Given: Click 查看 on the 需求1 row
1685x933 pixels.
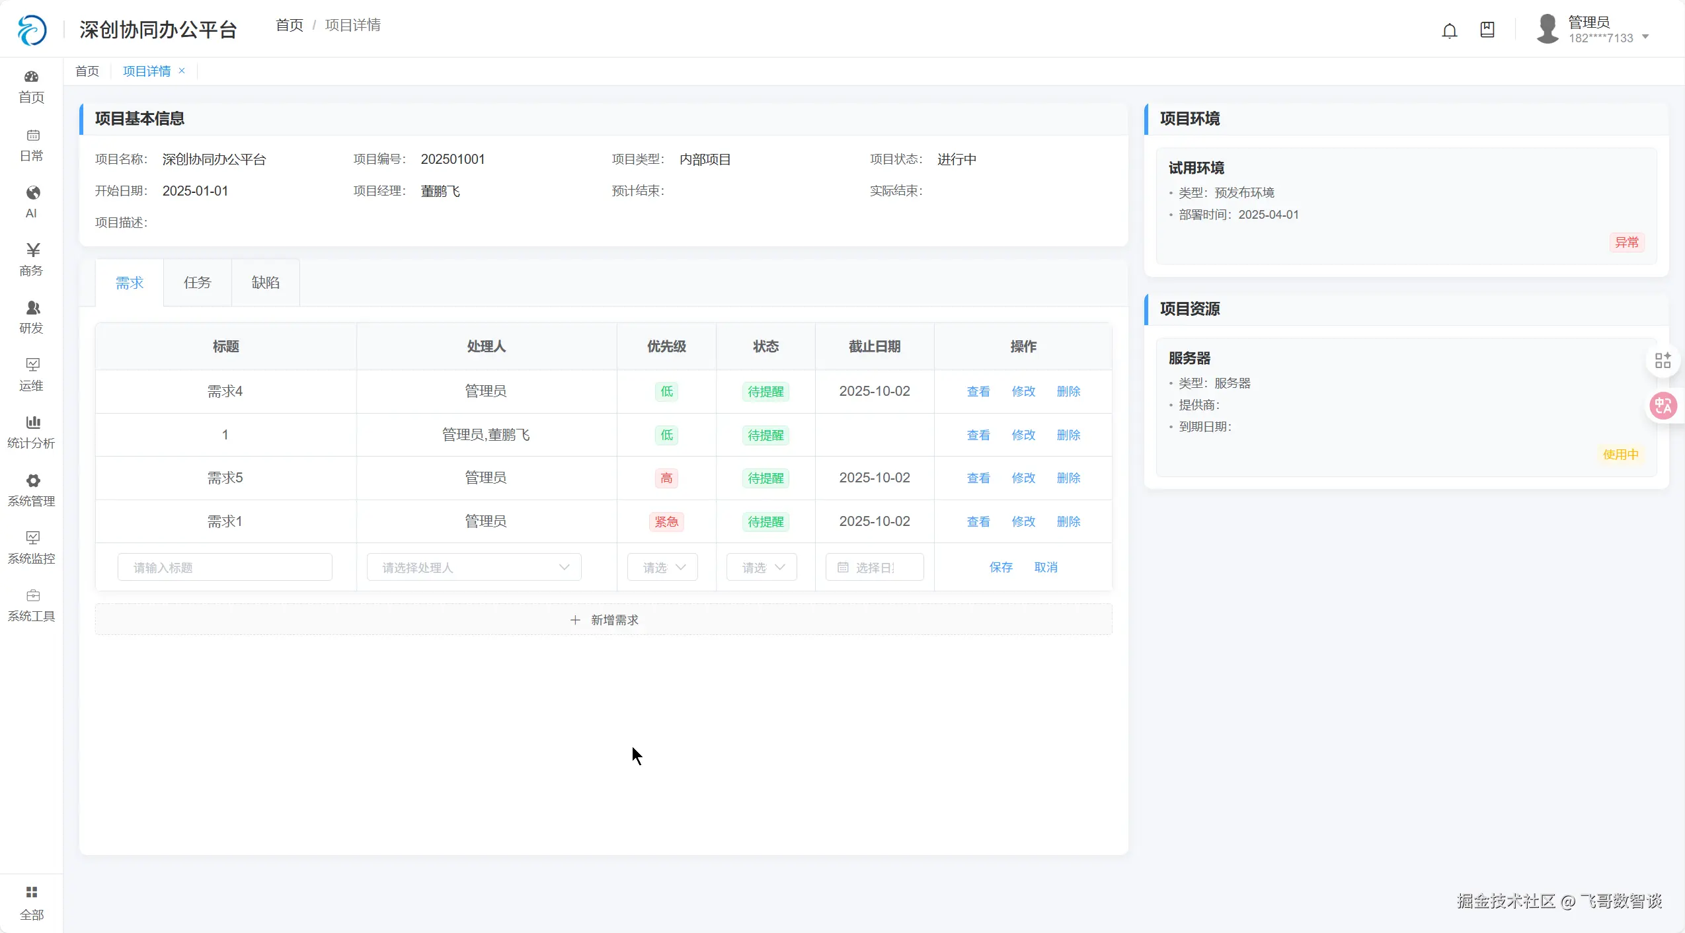Looking at the screenshot, I should (x=978, y=521).
